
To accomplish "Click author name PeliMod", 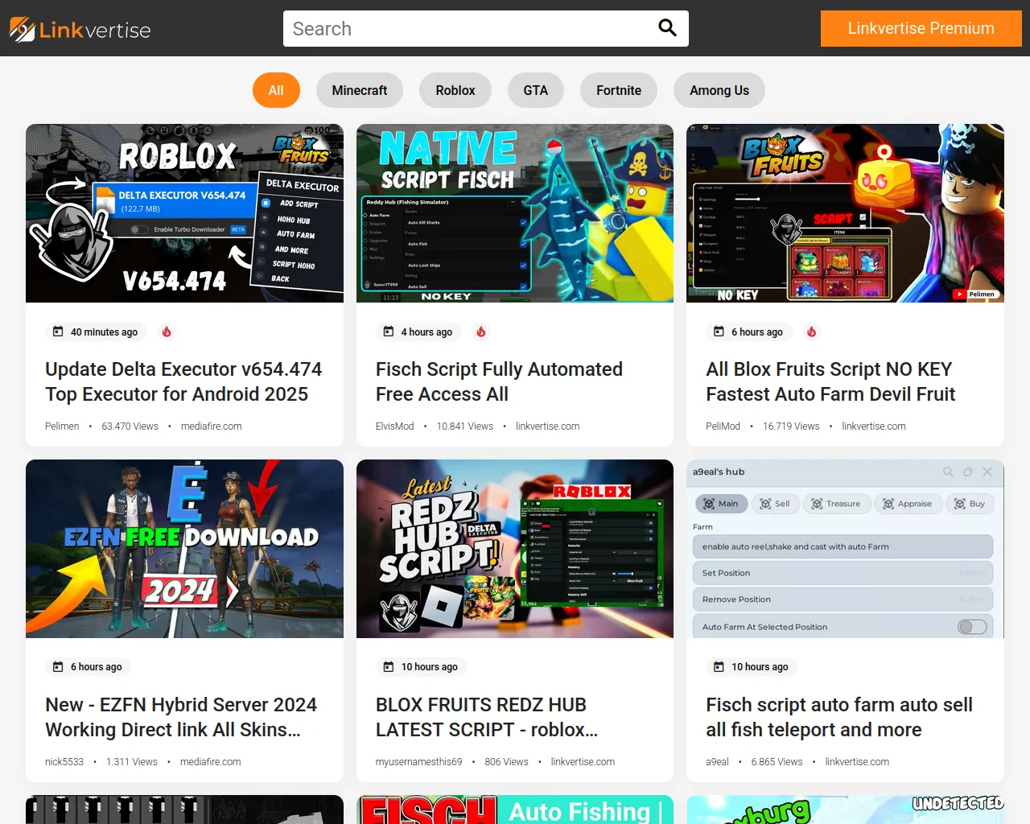I will [723, 426].
